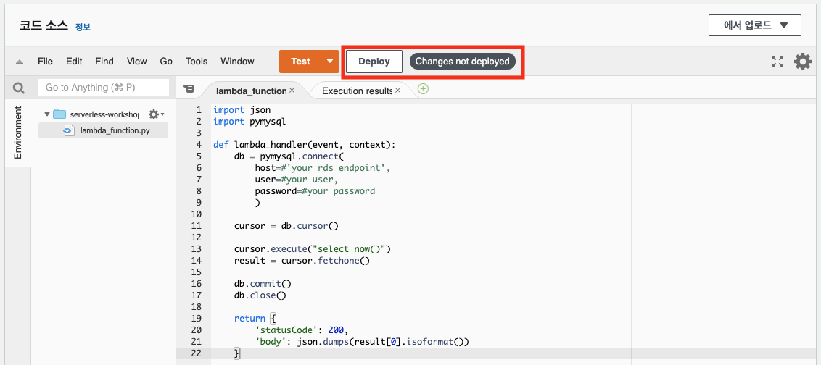Viewport: 821px width, 365px height.
Task: Click the orange Test button
Action: [300, 61]
